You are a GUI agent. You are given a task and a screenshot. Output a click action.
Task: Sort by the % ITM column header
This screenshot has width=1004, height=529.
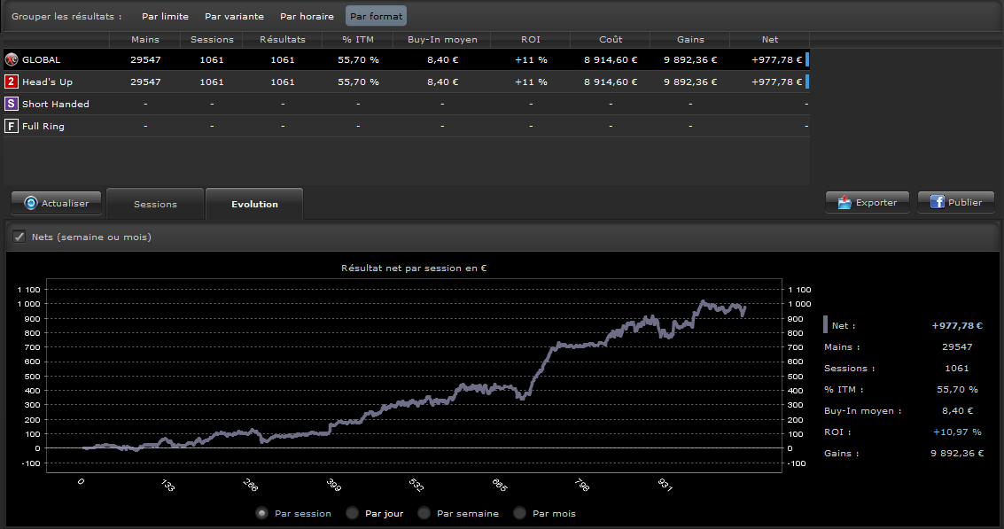point(358,39)
